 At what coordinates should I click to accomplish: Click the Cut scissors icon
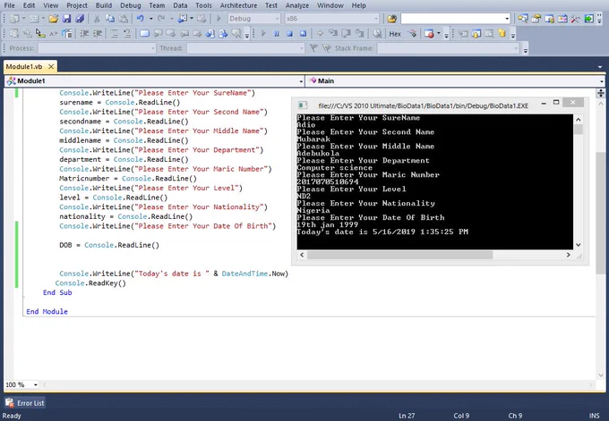(97, 19)
